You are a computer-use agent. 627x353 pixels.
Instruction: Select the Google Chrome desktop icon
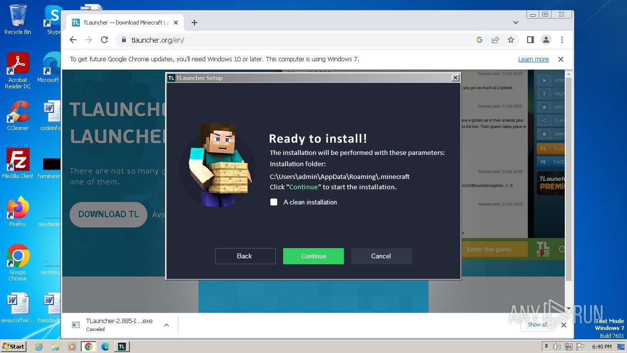pyautogui.click(x=18, y=263)
